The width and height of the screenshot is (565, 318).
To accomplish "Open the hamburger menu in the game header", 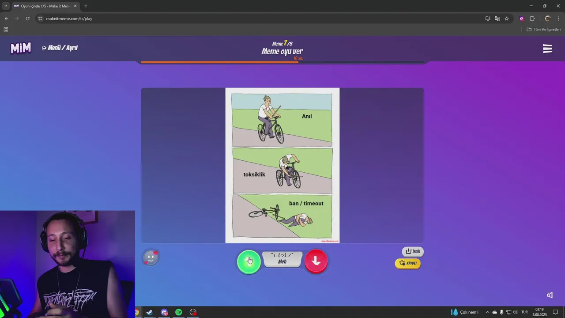I will [x=547, y=49].
